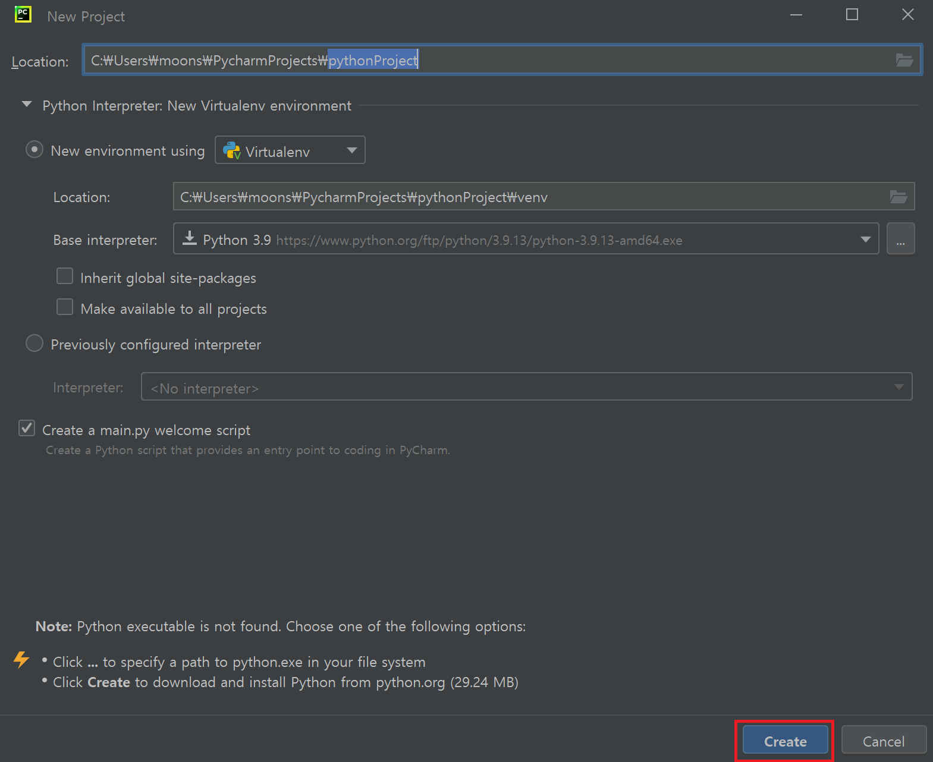This screenshot has height=762, width=933.
Task: Click the PyCharm logo in title bar
Action: pos(23,14)
